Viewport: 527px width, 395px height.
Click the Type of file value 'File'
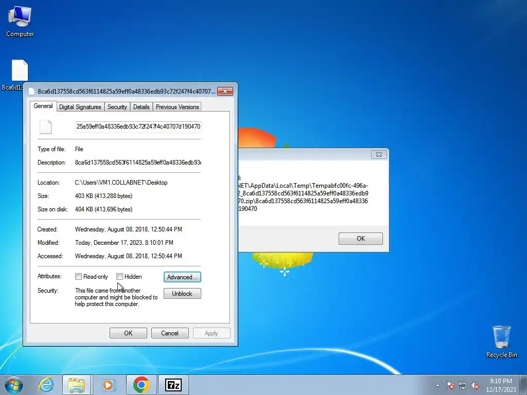pos(79,149)
